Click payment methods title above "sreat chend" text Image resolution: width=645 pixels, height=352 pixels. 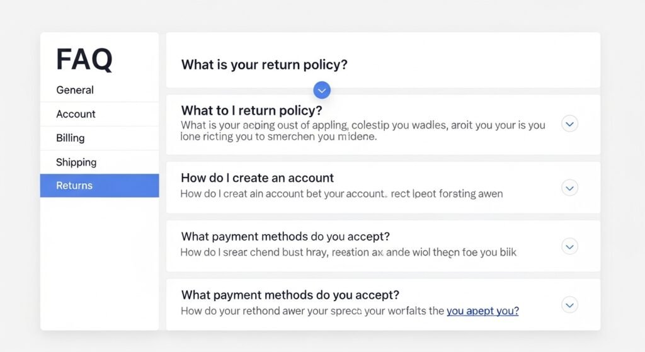(x=285, y=236)
